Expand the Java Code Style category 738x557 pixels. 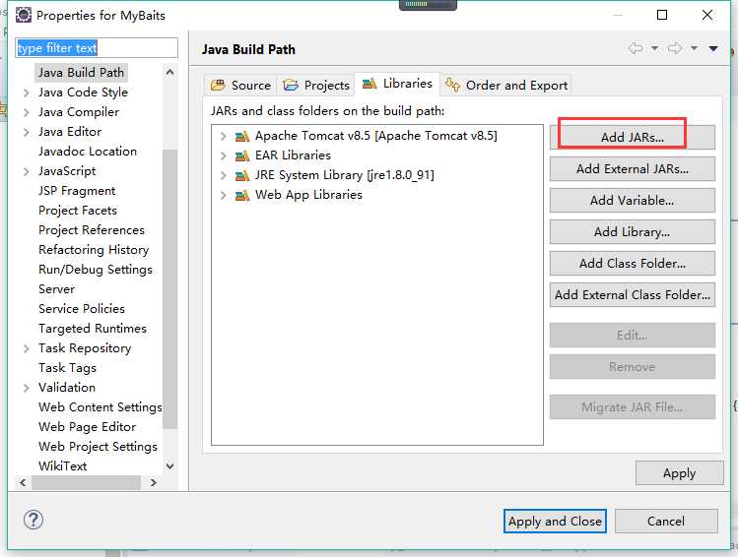27,93
